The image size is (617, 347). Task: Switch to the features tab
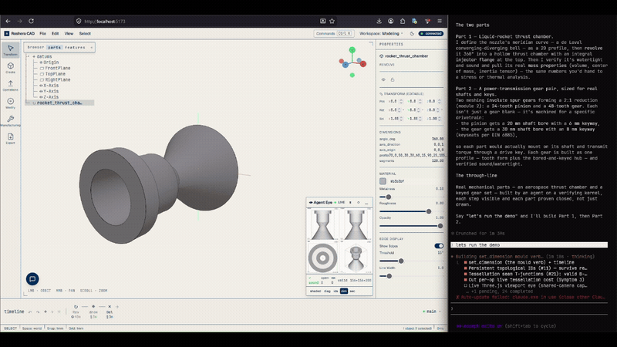pos(75,47)
